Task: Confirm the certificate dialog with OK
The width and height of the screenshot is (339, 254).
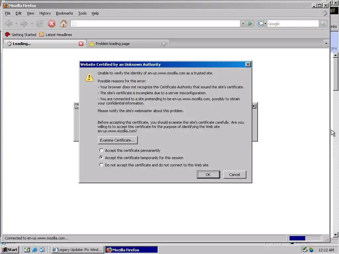Action: 208,175
